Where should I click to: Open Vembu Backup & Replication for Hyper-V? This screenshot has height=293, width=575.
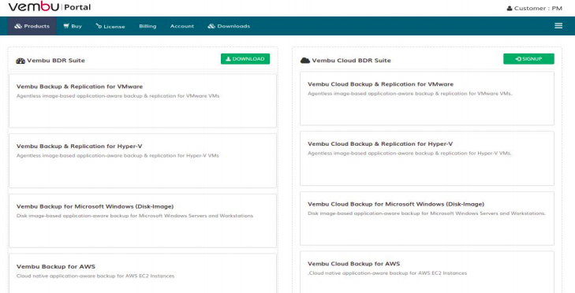pos(143,161)
